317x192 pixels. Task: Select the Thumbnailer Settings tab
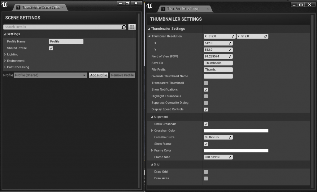pyautogui.click(x=183, y=9)
